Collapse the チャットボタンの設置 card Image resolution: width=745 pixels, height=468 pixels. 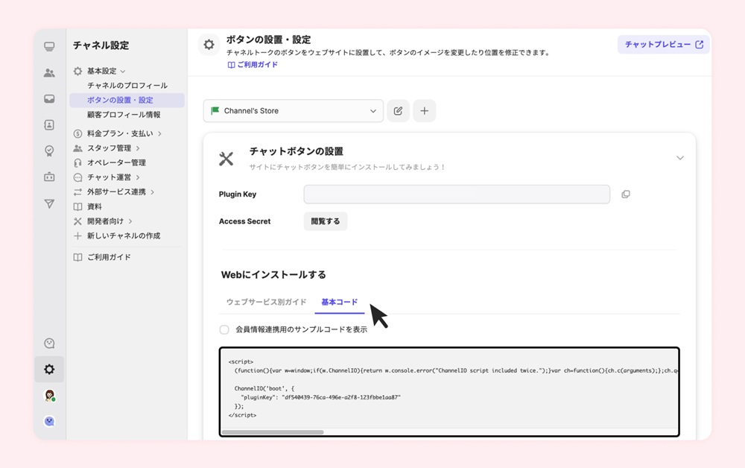click(x=680, y=158)
